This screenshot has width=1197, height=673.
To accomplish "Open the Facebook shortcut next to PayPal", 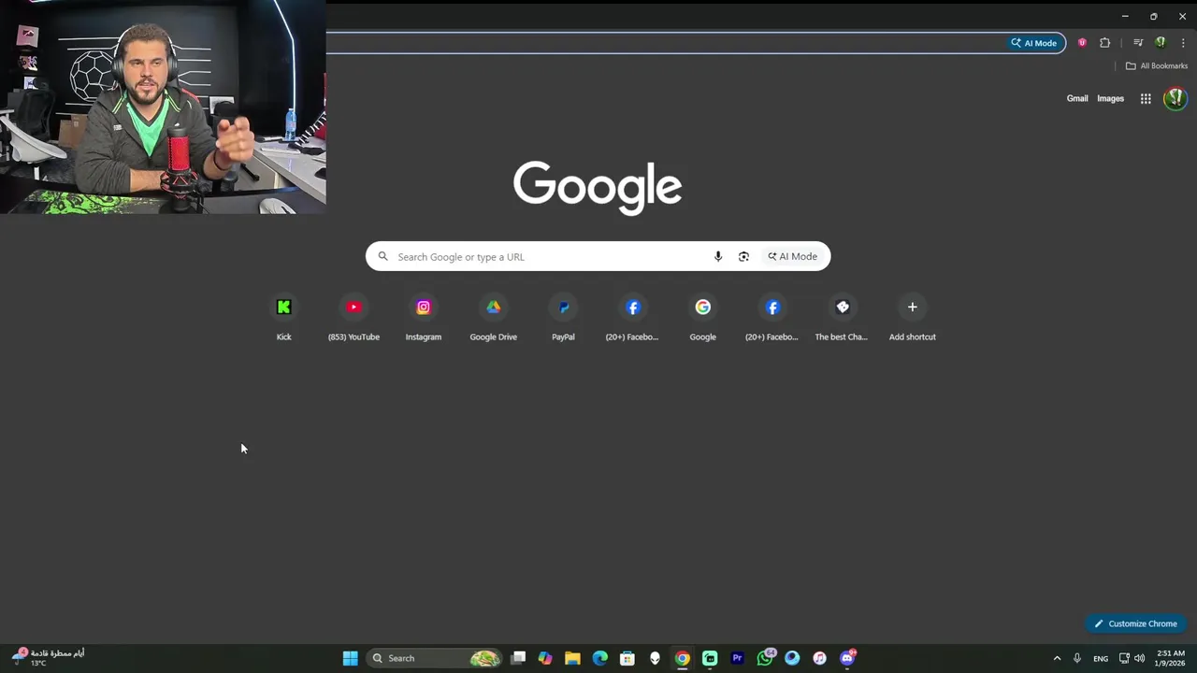I will click(x=633, y=318).
